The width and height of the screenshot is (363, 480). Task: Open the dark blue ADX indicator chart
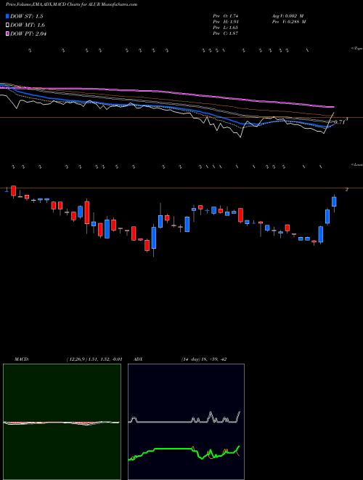click(186, 422)
